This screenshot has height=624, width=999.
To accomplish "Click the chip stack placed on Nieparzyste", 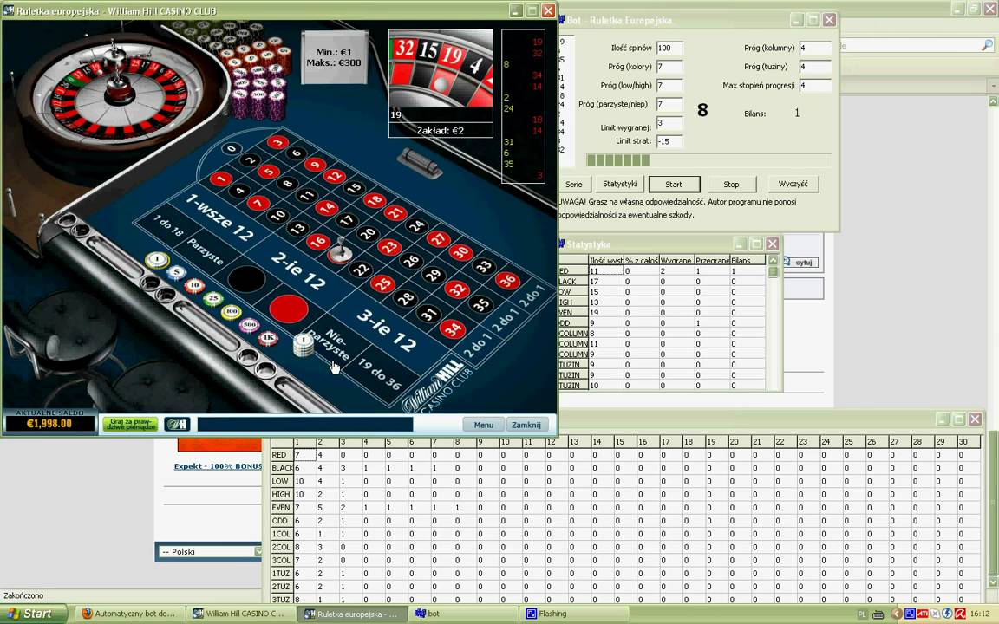I will [x=304, y=344].
